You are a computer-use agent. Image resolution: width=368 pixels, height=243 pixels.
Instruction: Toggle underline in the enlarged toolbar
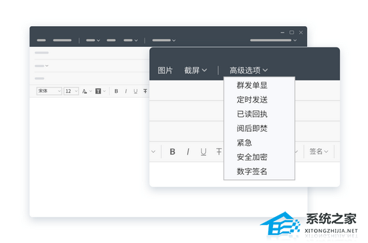tap(203, 152)
